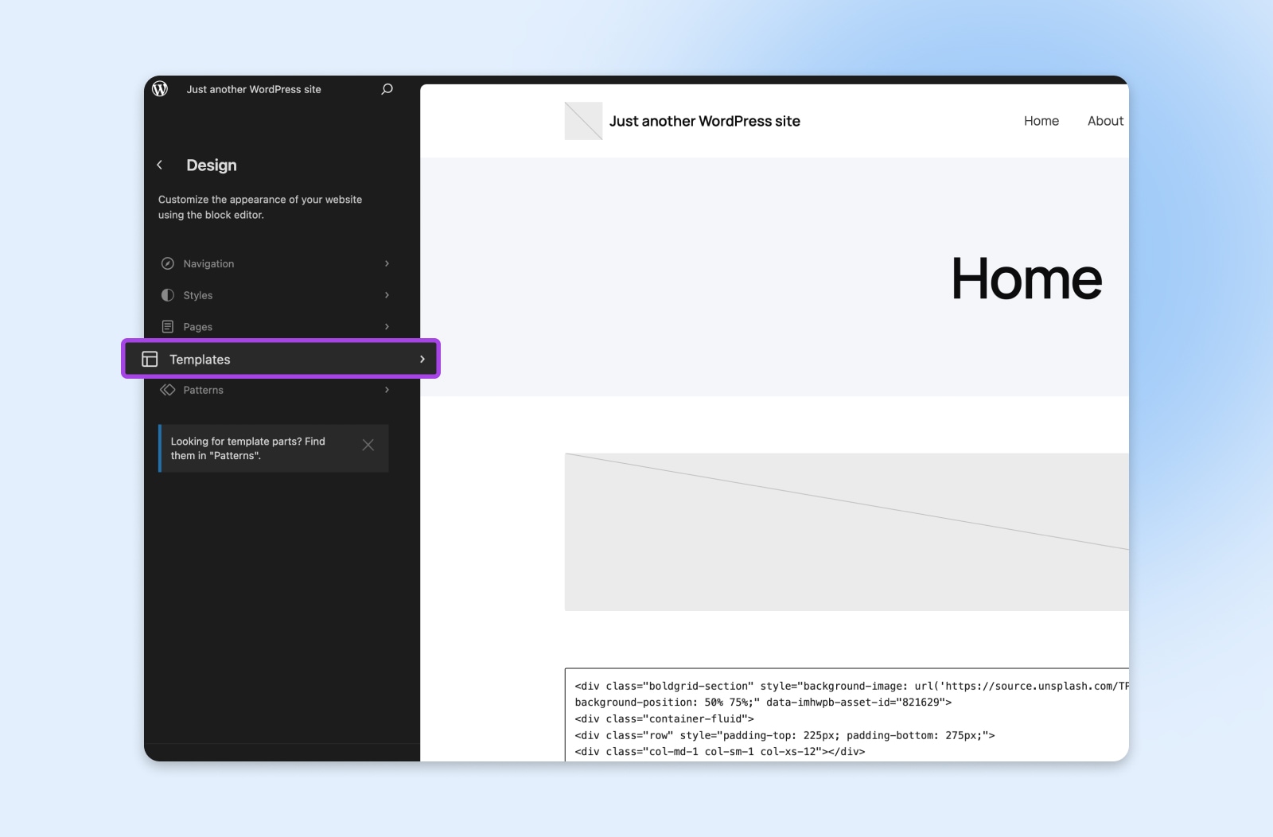Click the Navigation compass icon

click(x=167, y=263)
